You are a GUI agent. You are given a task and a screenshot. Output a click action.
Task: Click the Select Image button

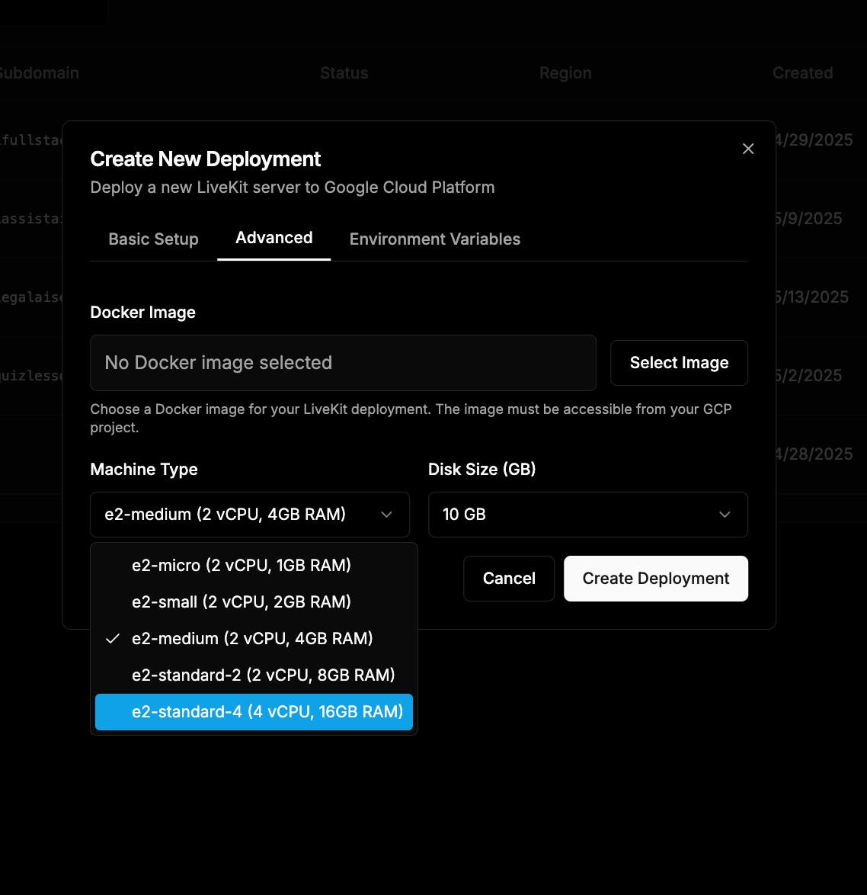[x=679, y=363]
